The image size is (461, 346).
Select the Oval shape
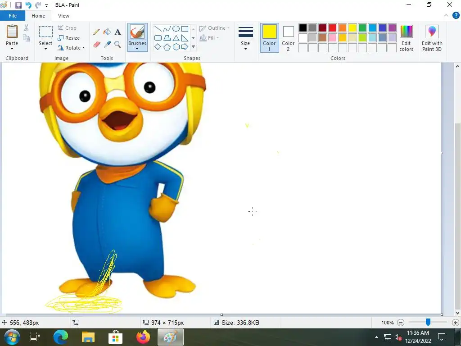[176, 28]
